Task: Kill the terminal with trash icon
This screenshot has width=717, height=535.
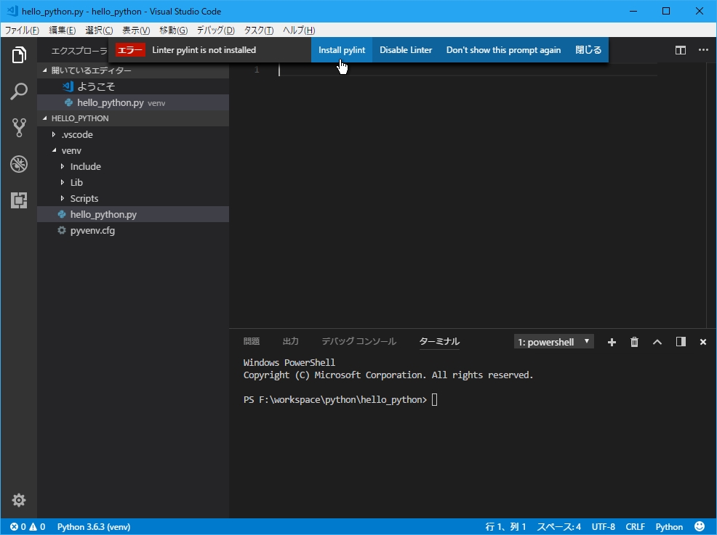Action: point(634,342)
